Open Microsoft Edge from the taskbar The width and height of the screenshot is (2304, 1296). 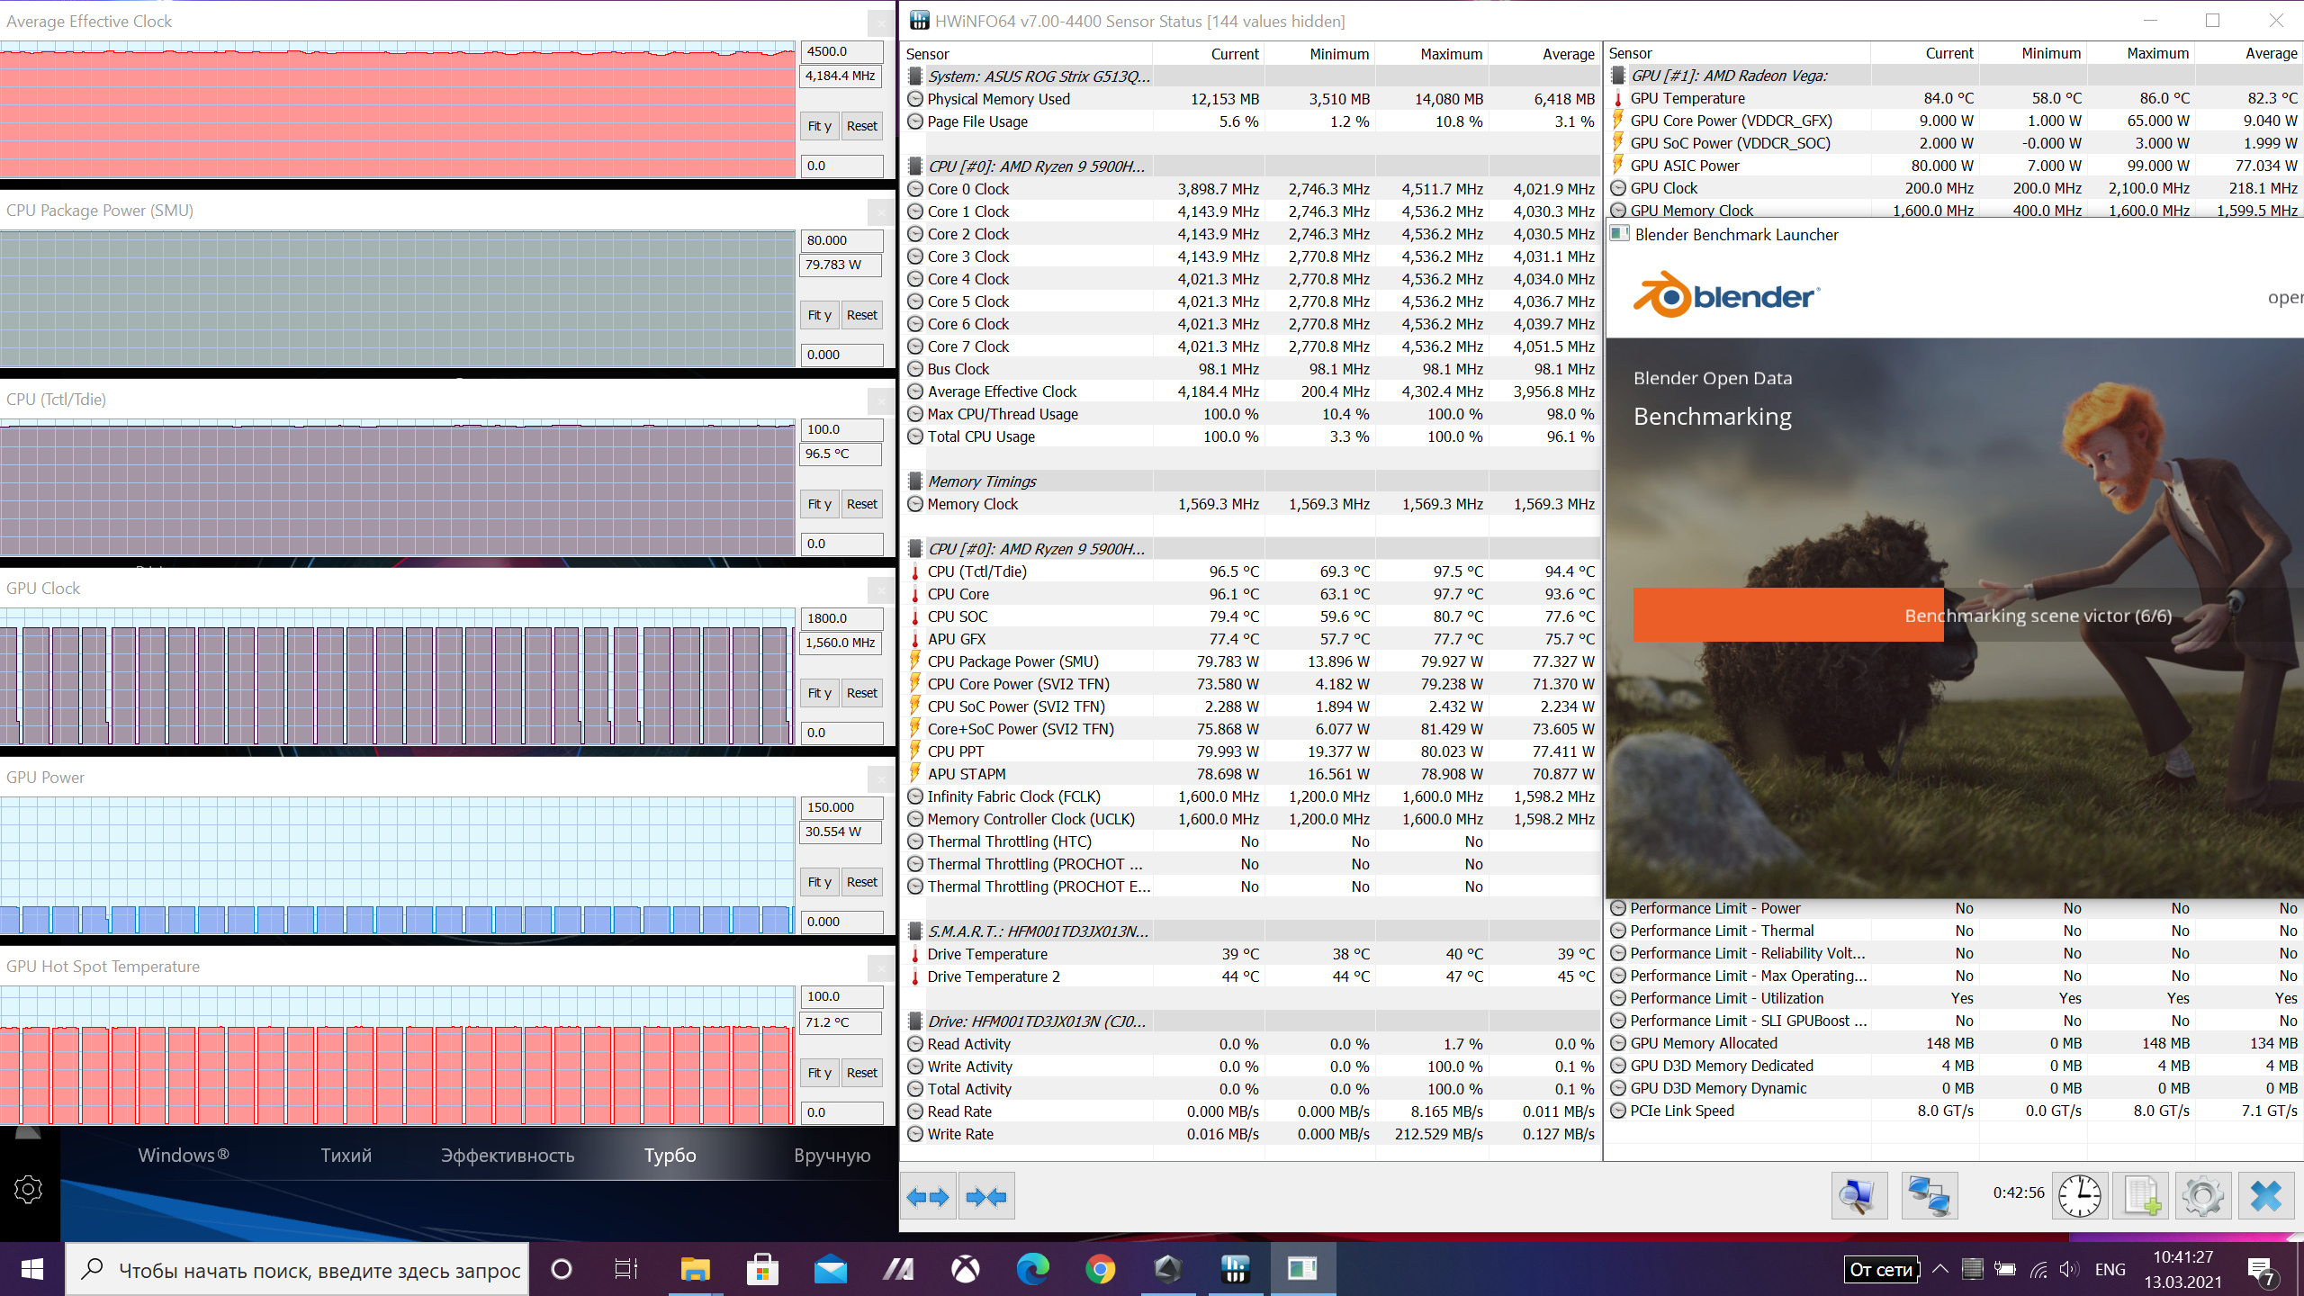click(x=1032, y=1270)
